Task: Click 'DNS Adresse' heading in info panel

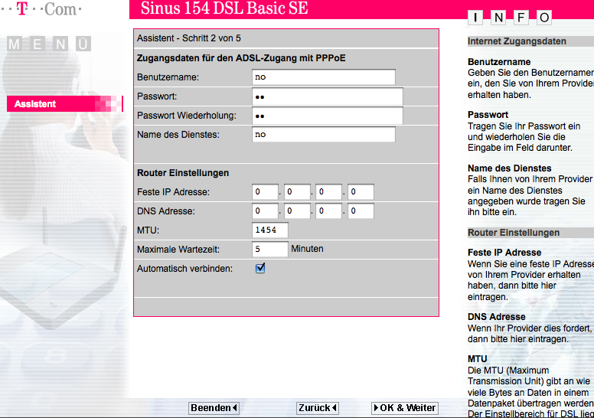Action: (496, 317)
